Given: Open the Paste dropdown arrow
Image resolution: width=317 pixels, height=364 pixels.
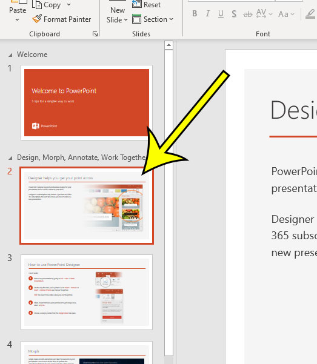Looking at the screenshot, I should click(x=17, y=20).
